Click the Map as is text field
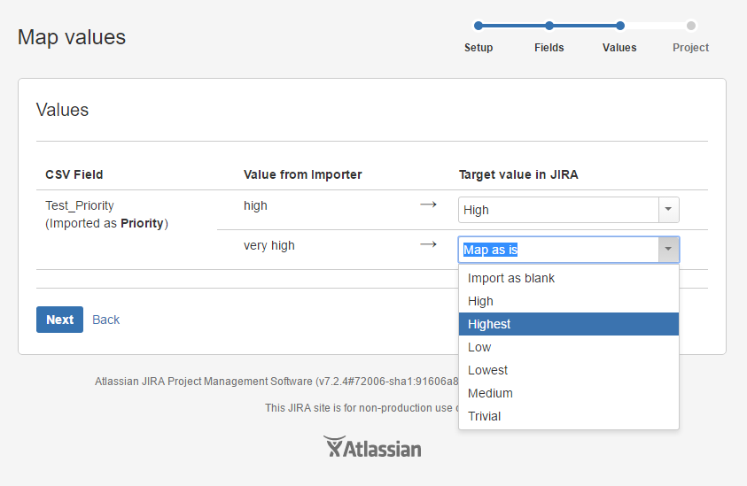The width and height of the screenshot is (747, 486). pyautogui.click(x=558, y=250)
